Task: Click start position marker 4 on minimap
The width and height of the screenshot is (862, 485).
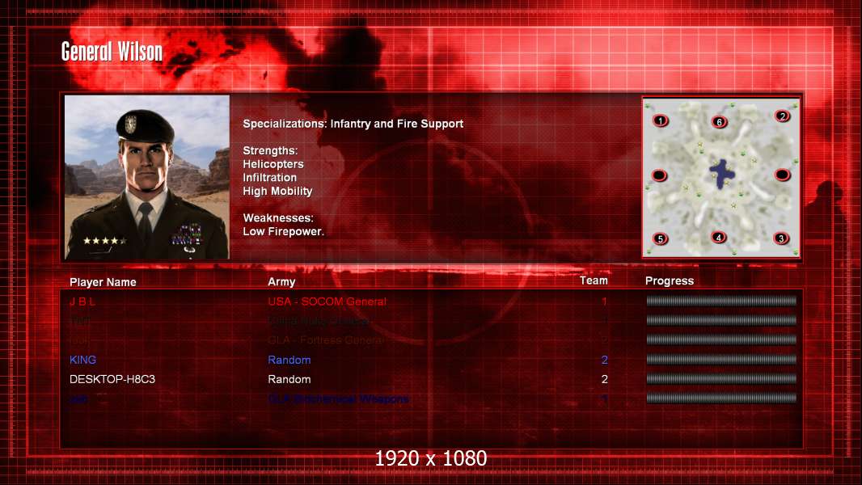Action: click(x=719, y=238)
